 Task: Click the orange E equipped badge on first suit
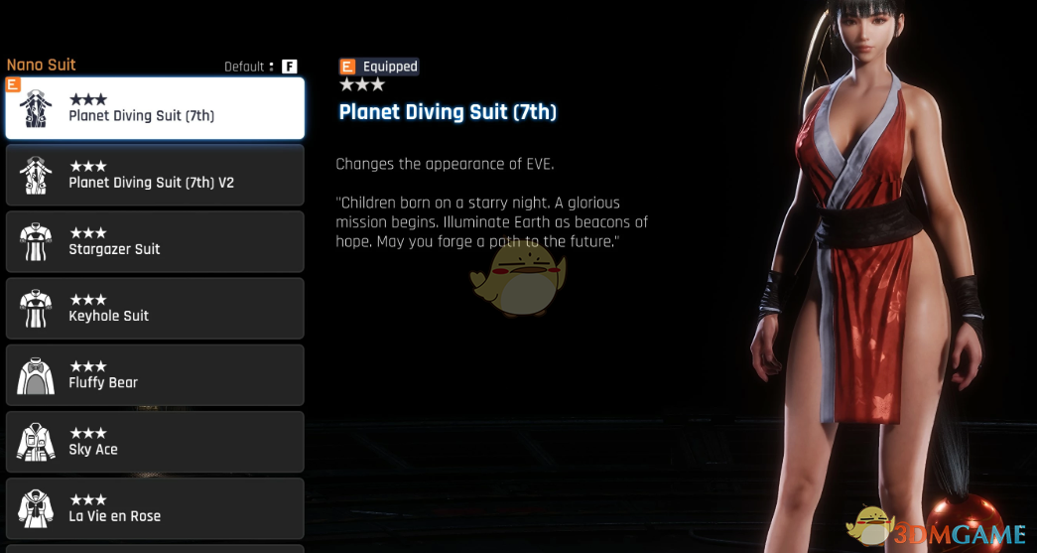tap(13, 84)
